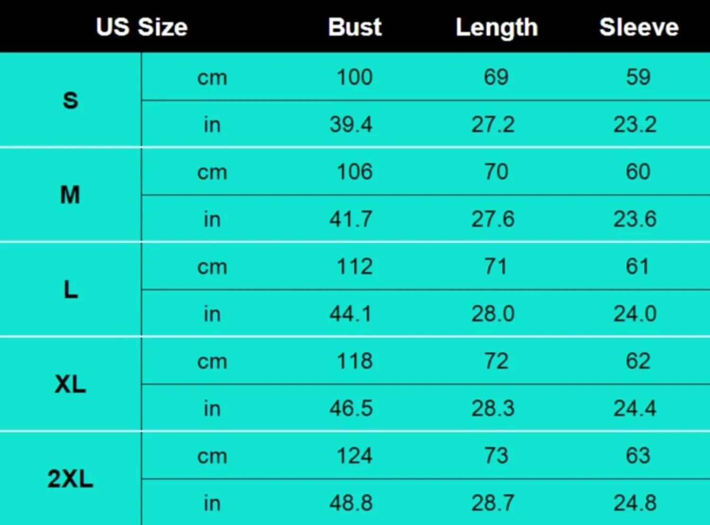The width and height of the screenshot is (710, 525).
Task: Click the US Size column header
Action: point(142,27)
